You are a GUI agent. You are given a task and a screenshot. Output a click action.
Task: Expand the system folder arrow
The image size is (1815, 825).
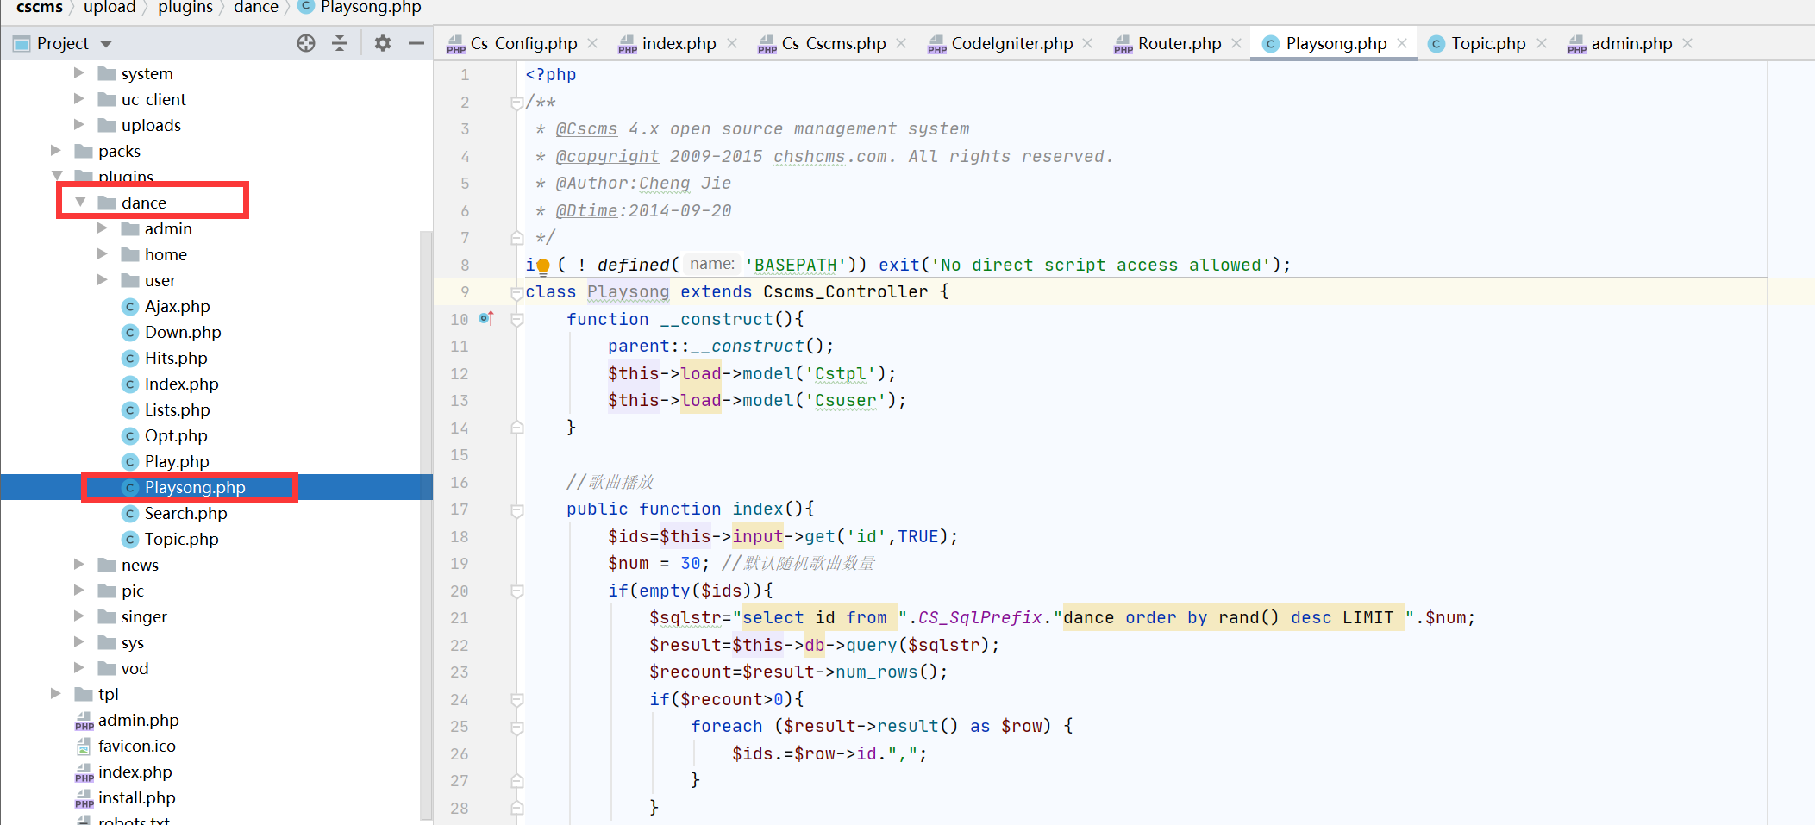tap(79, 73)
